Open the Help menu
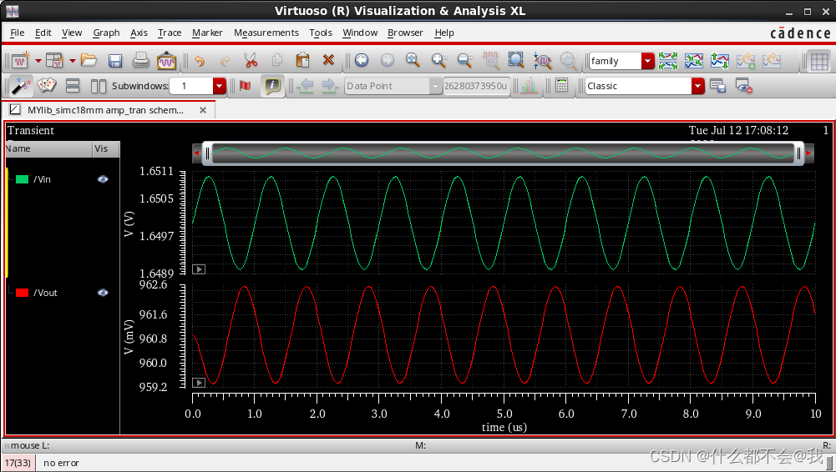836x472 pixels. click(444, 33)
